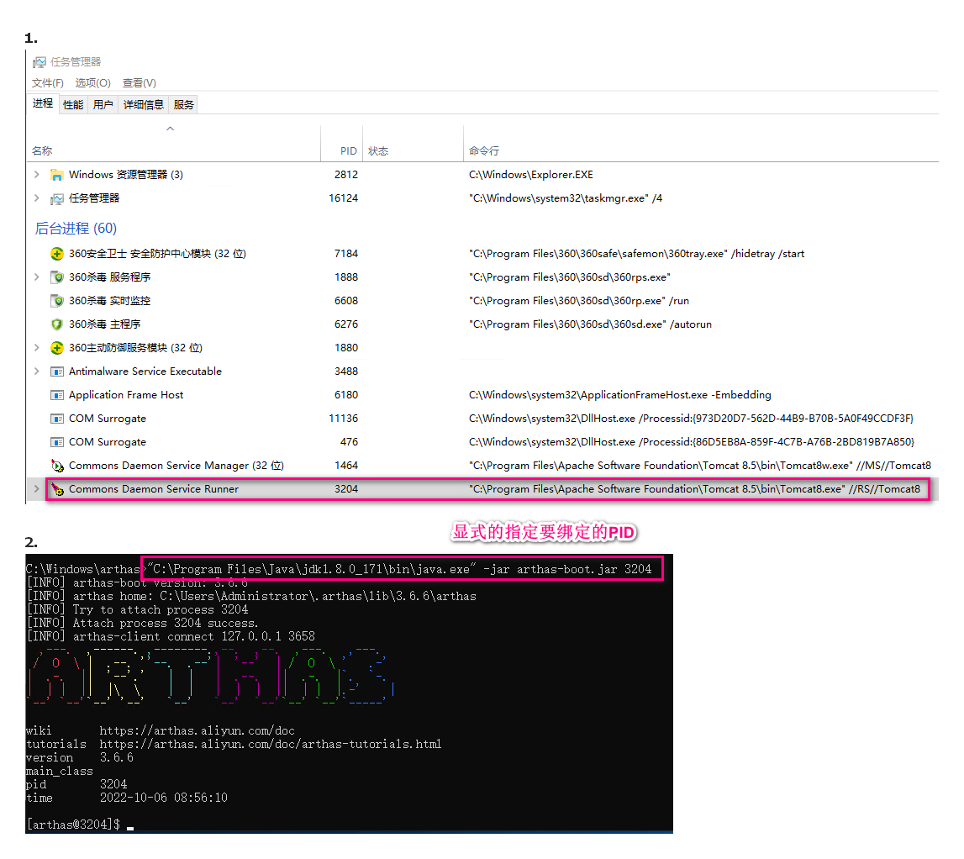964x859 pixels.
Task: Click the [arthas@3204]$ command prompt
Action: tap(73, 825)
